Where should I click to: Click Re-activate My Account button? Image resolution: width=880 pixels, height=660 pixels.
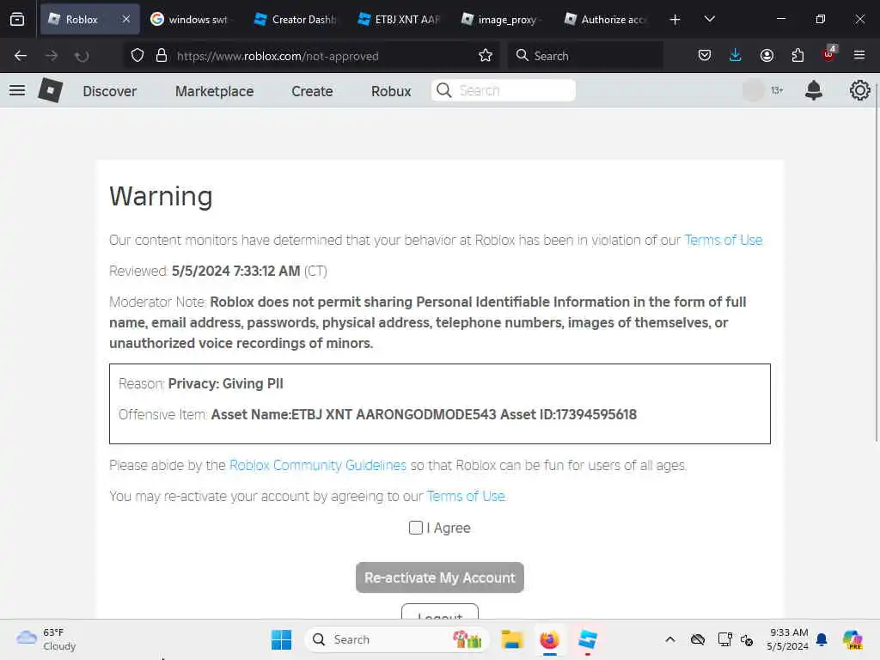click(x=440, y=577)
